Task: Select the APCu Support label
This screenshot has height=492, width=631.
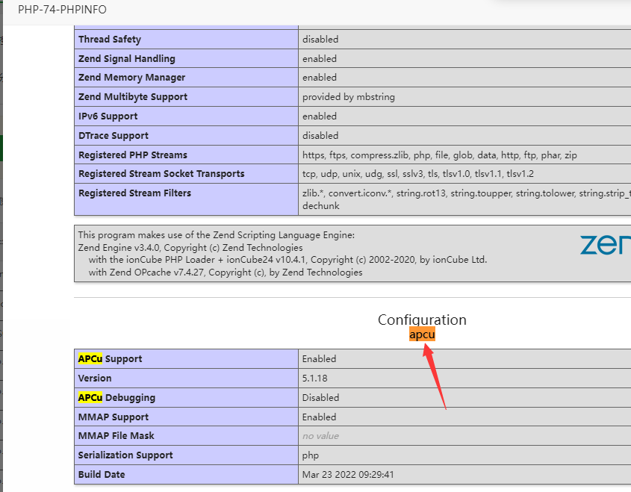Action: [x=110, y=359]
